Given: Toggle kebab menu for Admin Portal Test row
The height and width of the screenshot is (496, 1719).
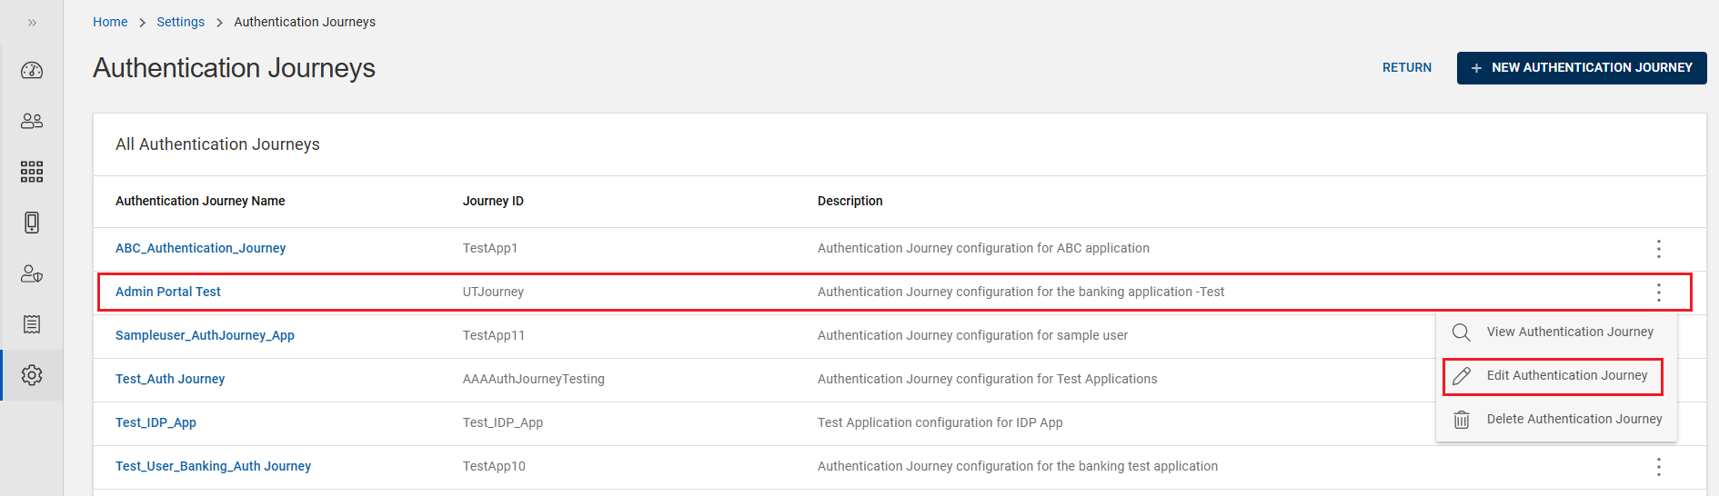Looking at the screenshot, I should tap(1658, 293).
